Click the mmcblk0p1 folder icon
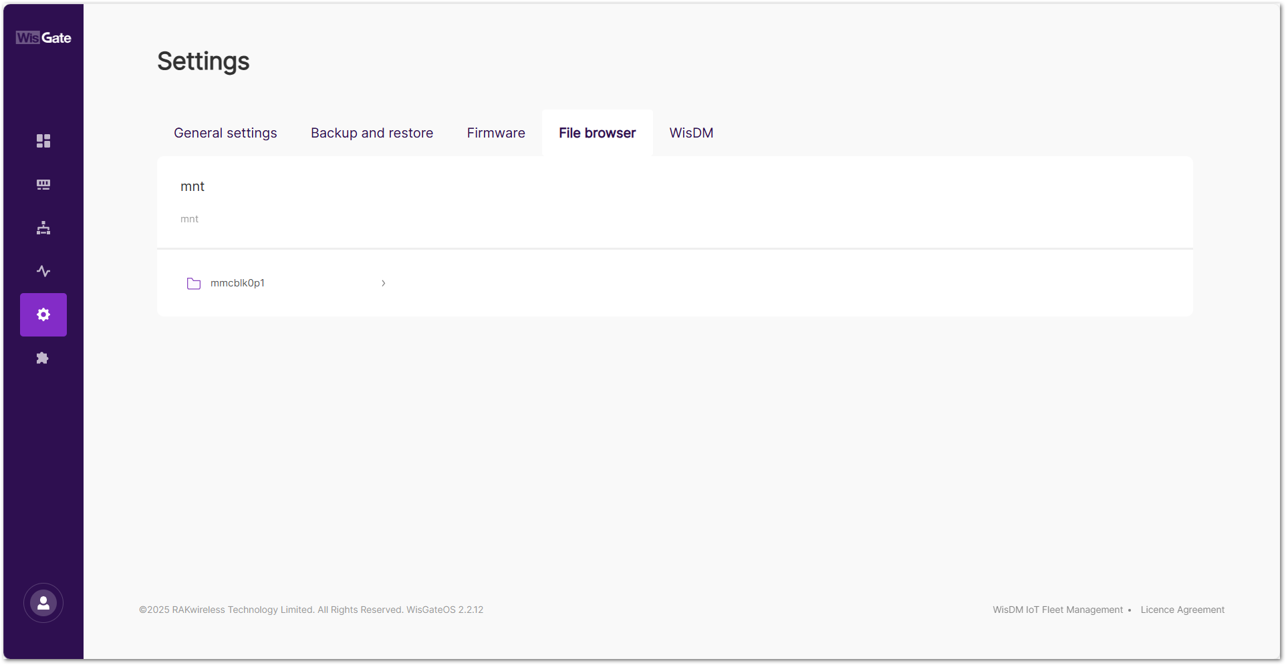This screenshot has width=1286, height=665. 194,283
